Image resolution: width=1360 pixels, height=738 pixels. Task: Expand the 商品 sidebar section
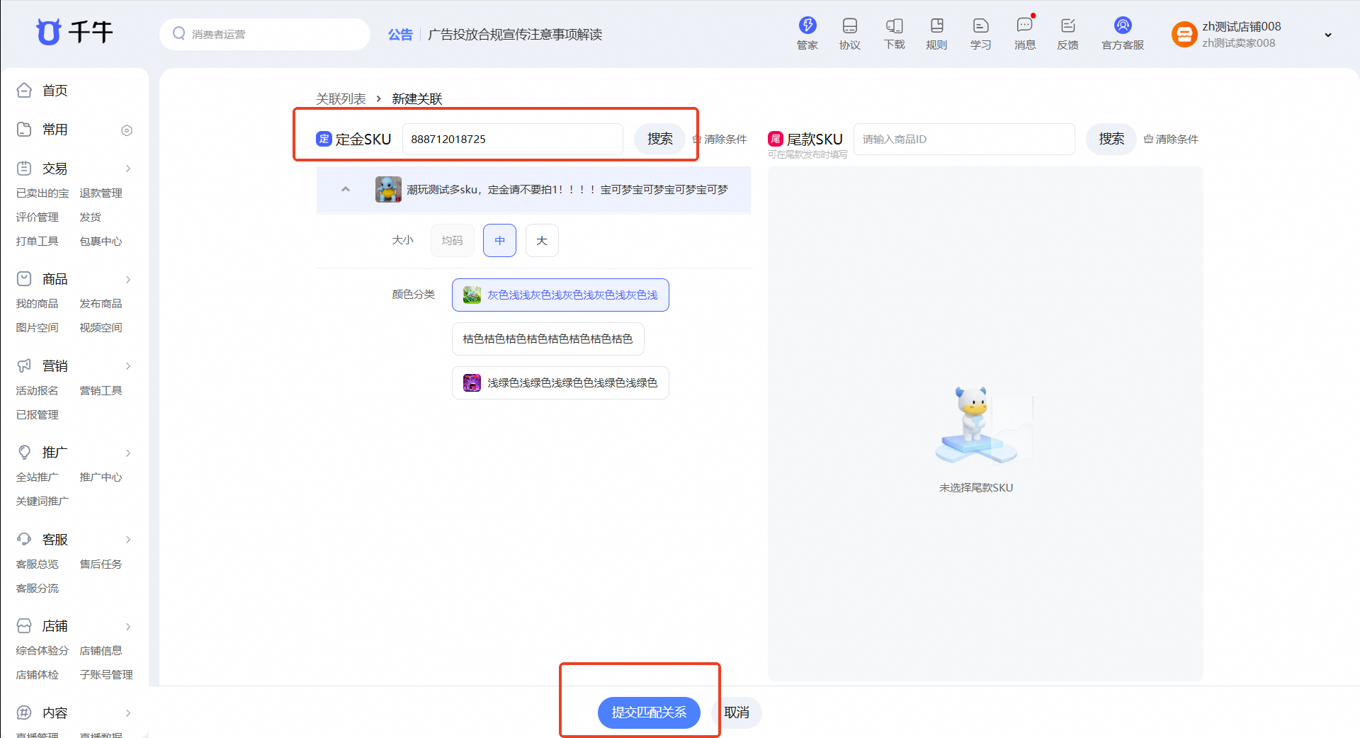128,279
